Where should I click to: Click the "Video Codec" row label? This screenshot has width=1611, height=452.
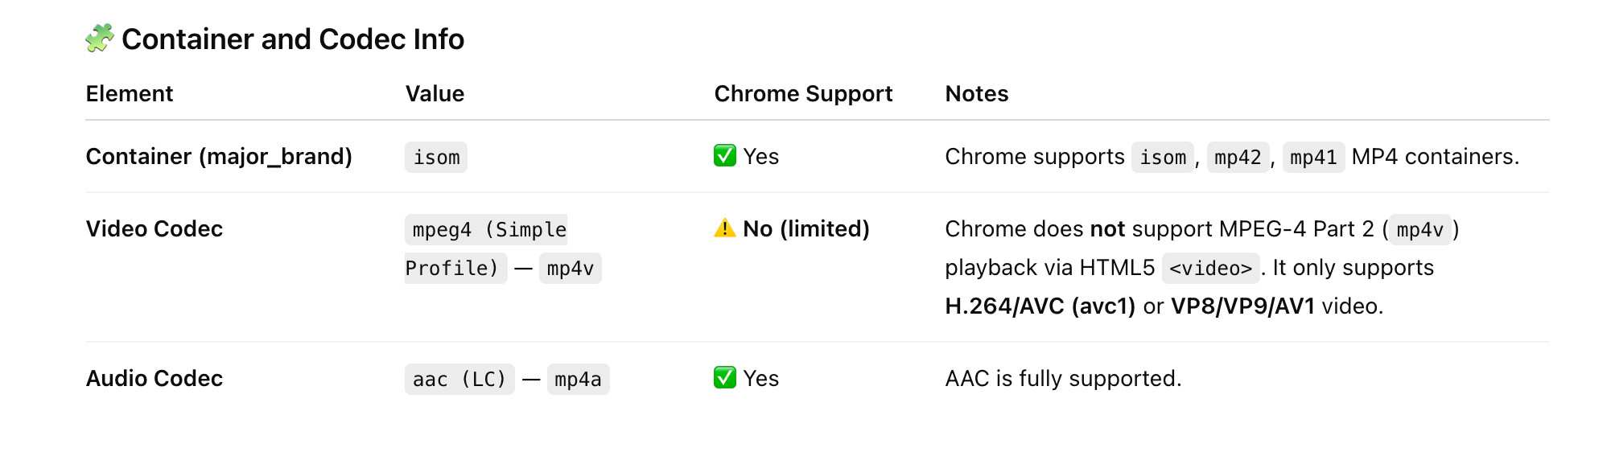tap(155, 229)
